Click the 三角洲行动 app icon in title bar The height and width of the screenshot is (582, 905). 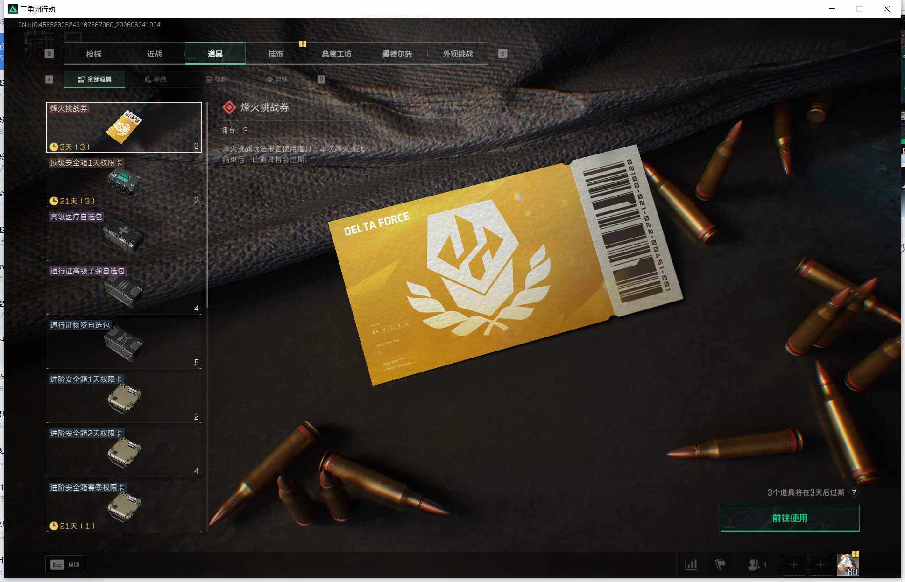pos(13,9)
